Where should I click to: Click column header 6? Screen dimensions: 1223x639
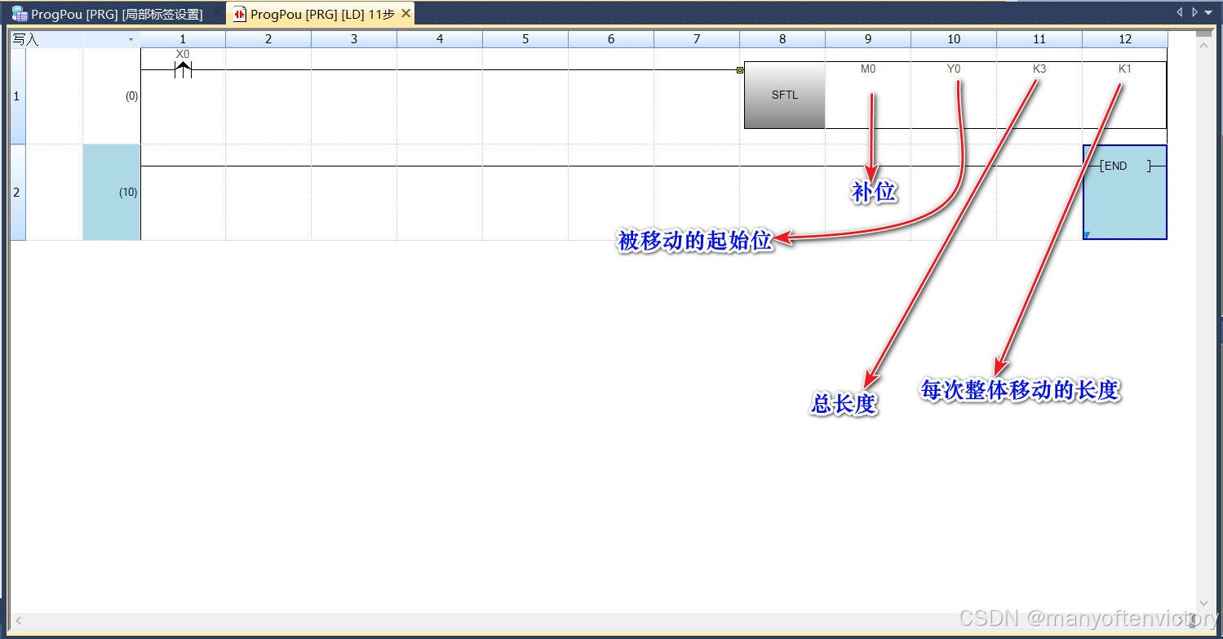pos(611,39)
